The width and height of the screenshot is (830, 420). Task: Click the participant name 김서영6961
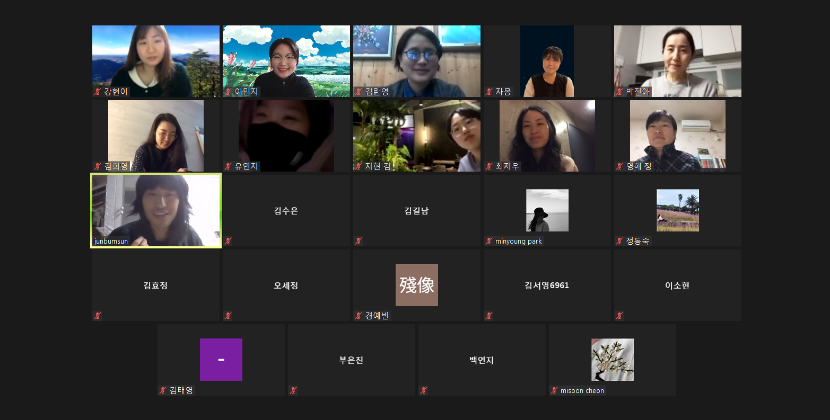547,285
